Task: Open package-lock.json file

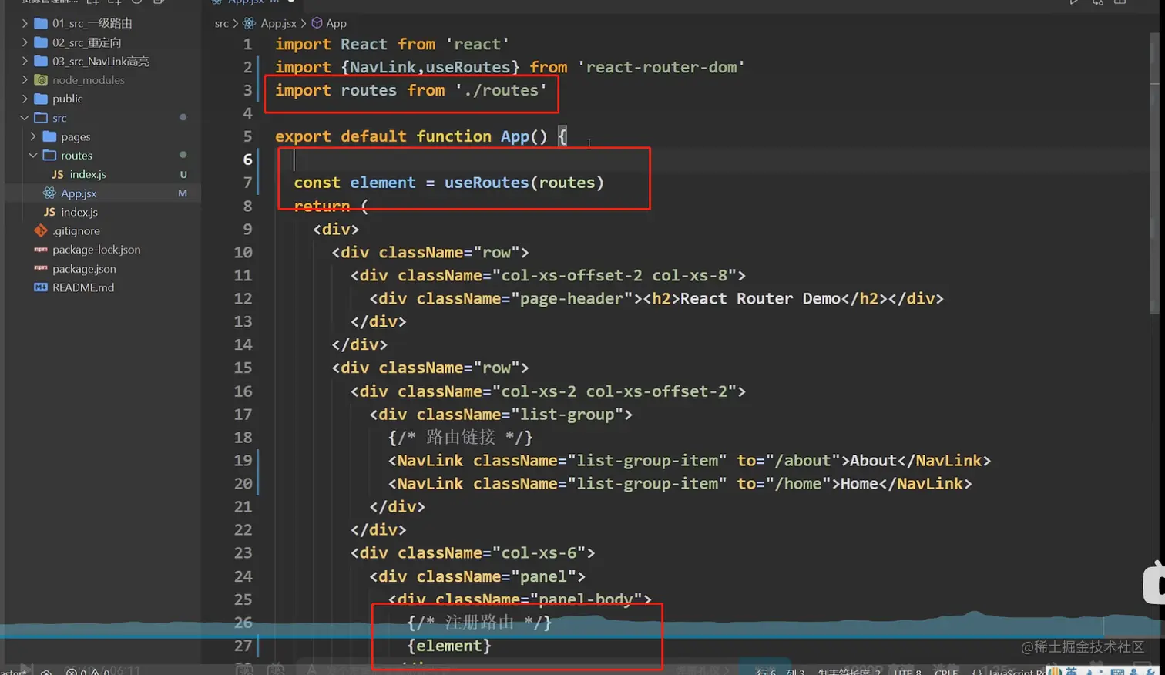Action: pos(96,250)
